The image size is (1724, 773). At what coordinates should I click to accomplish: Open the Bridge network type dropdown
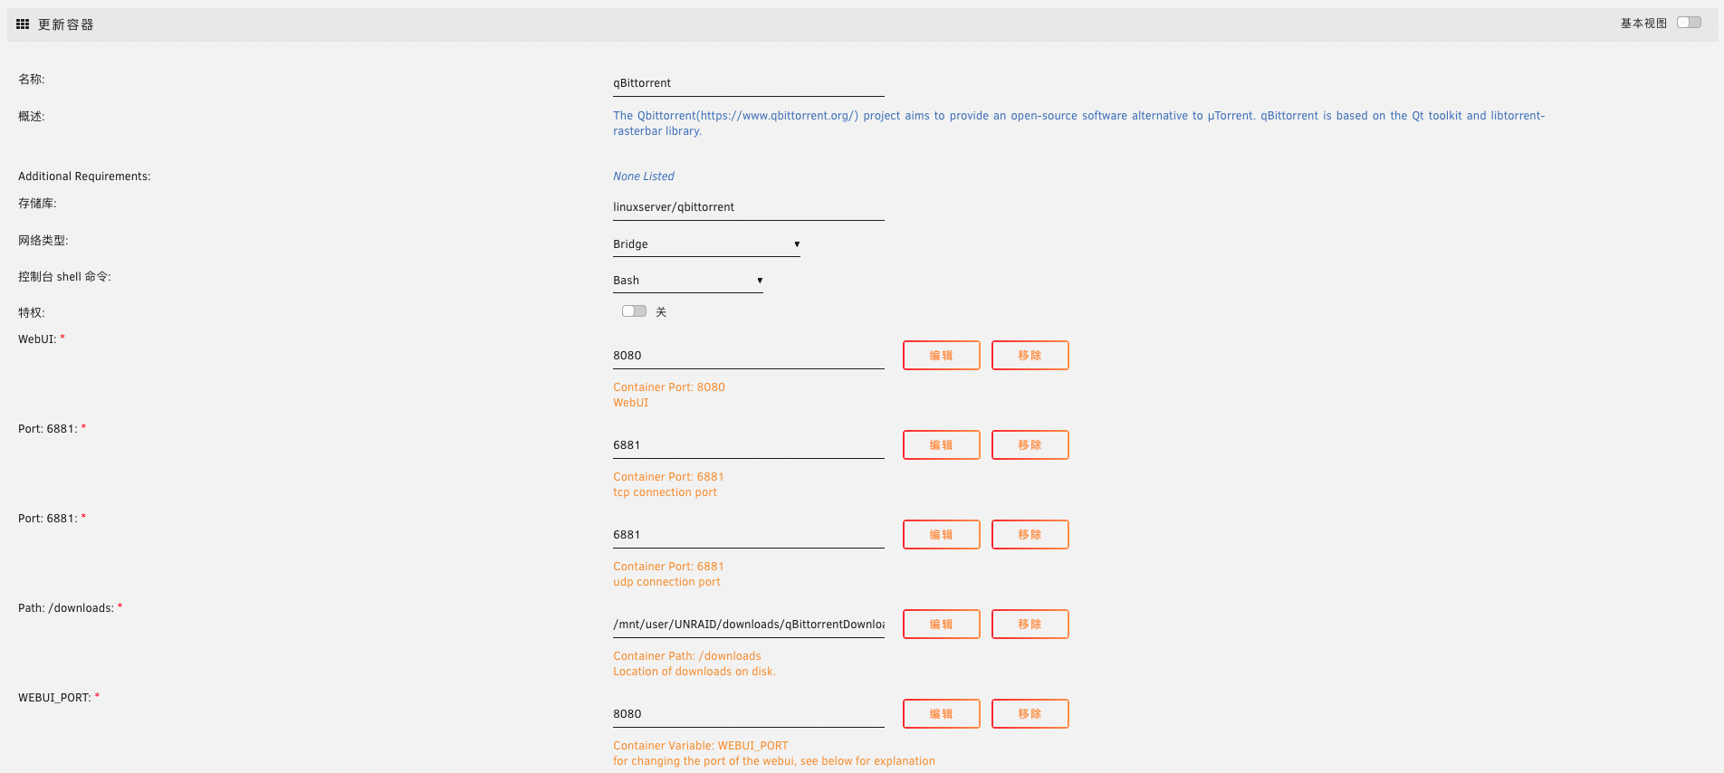point(706,244)
